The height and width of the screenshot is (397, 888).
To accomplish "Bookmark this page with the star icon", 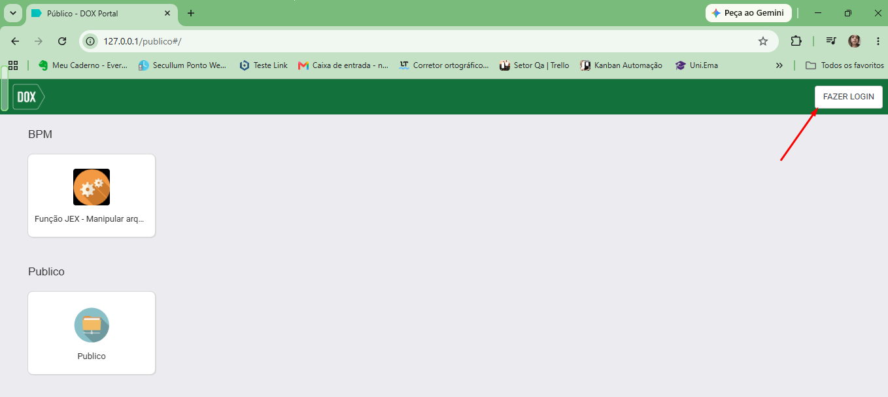I will coord(762,41).
